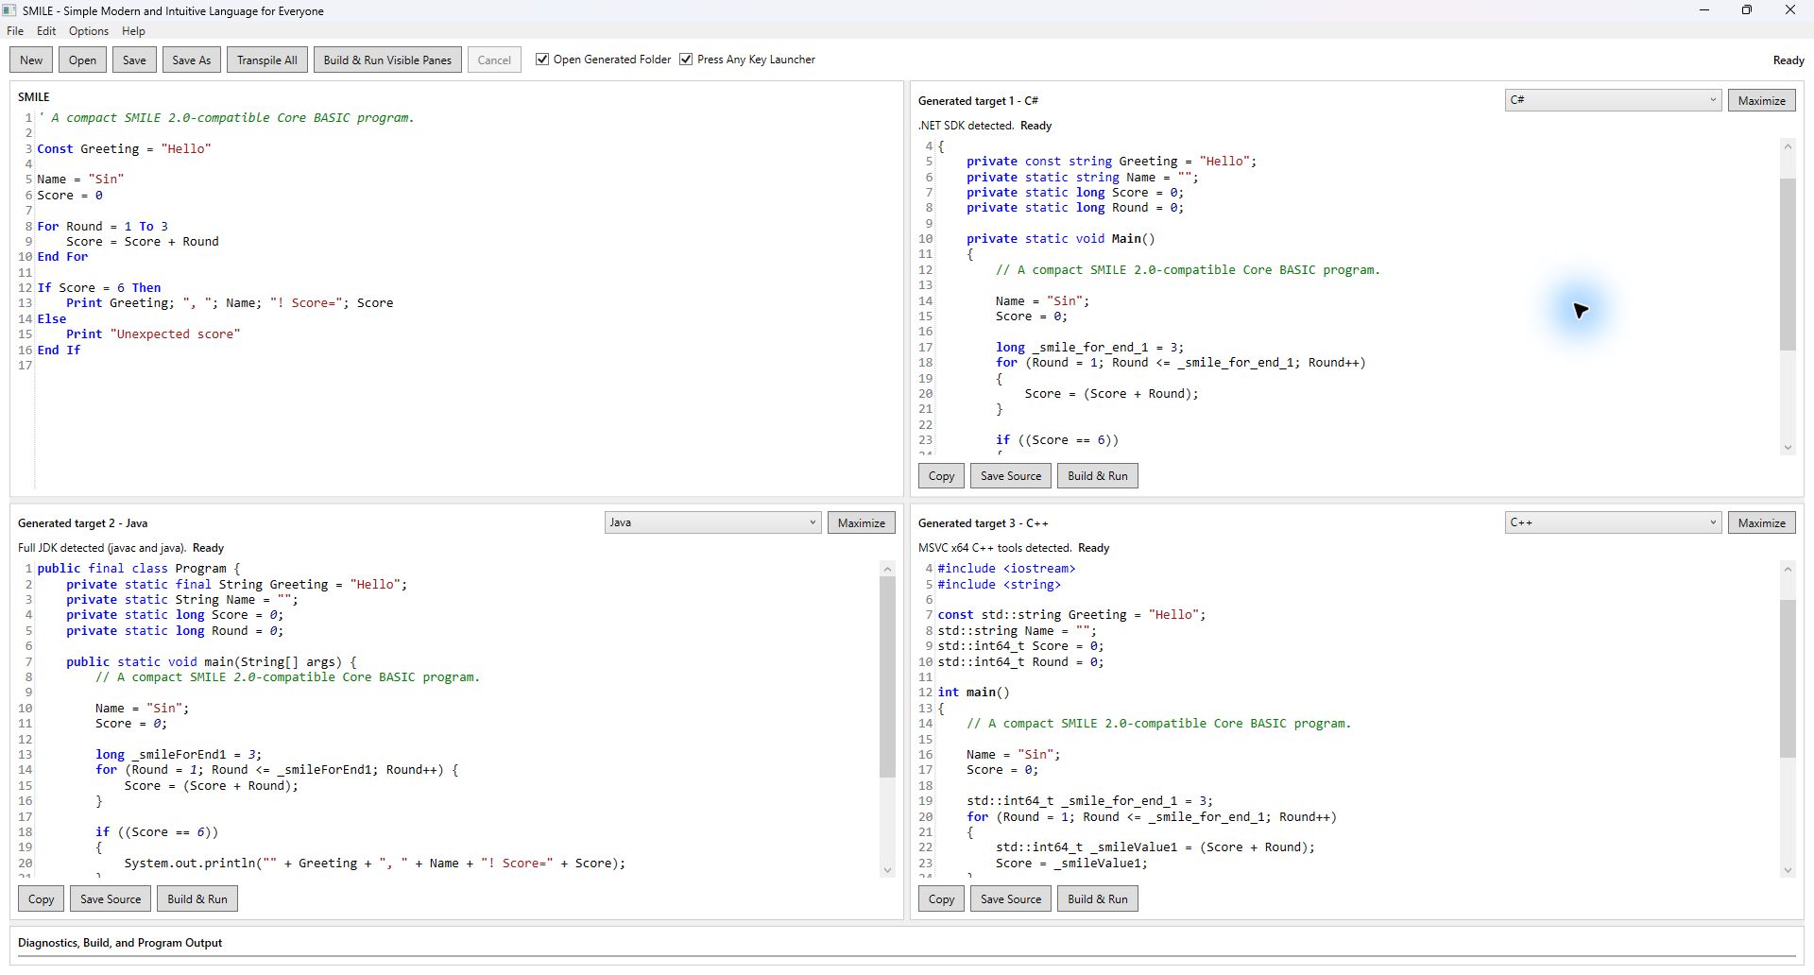Click Java pane scroll down arrow
The height and width of the screenshot is (975, 1814).
887,870
